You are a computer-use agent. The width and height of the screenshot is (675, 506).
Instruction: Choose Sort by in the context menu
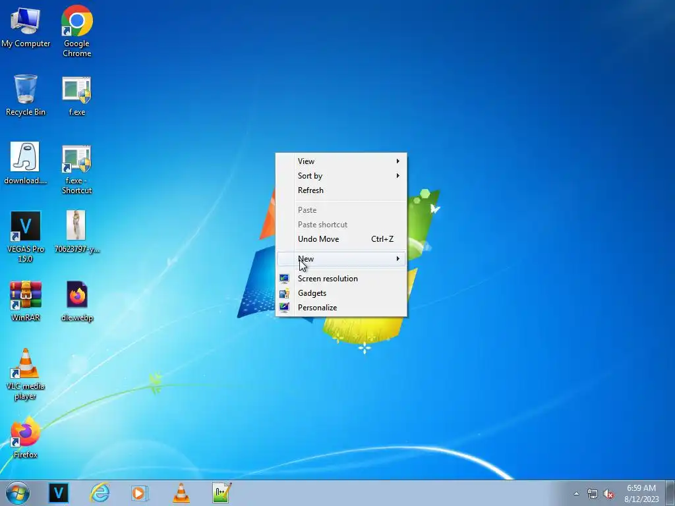341,175
